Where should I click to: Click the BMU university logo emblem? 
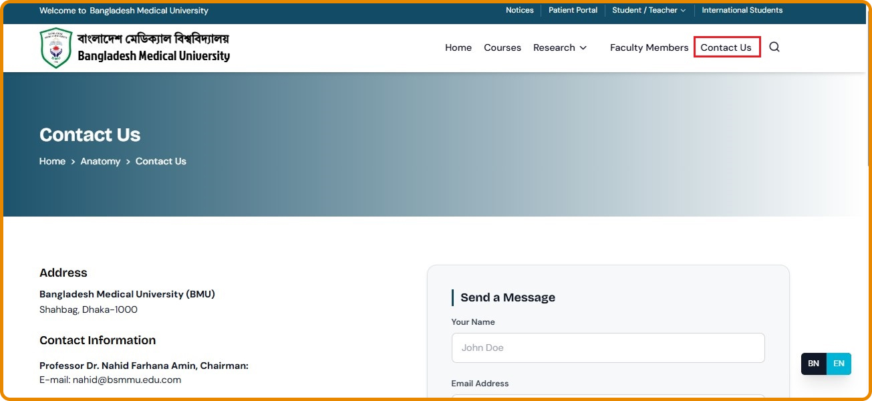[55, 47]
